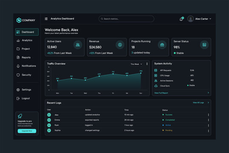Click the Server Status server icon
Viewport: 229px width, 153px height.
204,45
